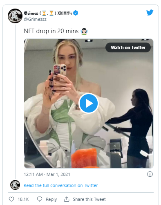Image resolution: width=161 pixels, height=205 pixels.
Task: Click the 18.1K likes count
Action: [x=23, y=199]
